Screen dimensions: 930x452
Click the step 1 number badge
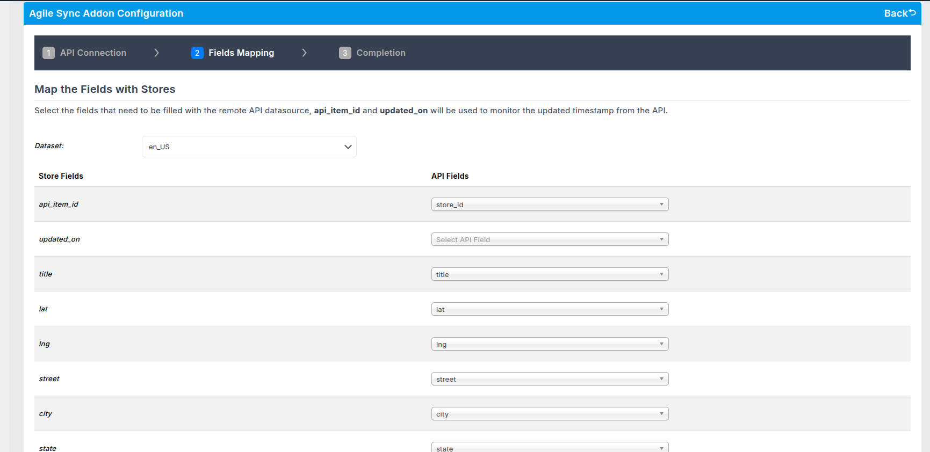[x=48, y=53]
